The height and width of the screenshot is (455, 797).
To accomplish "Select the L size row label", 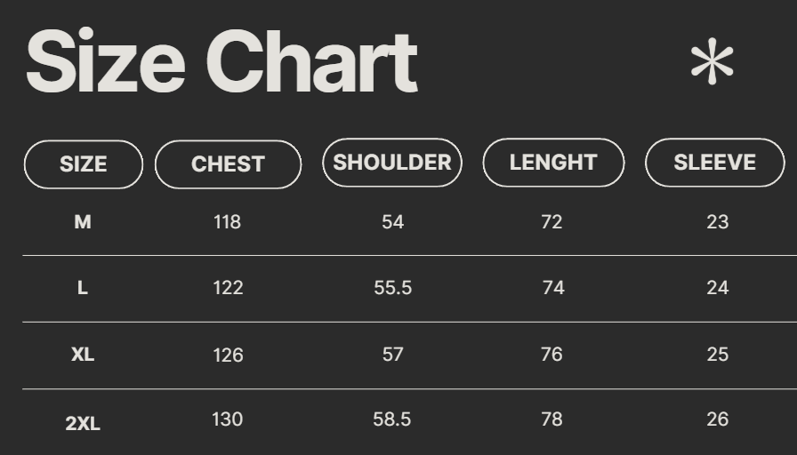I will coord(83,288).
